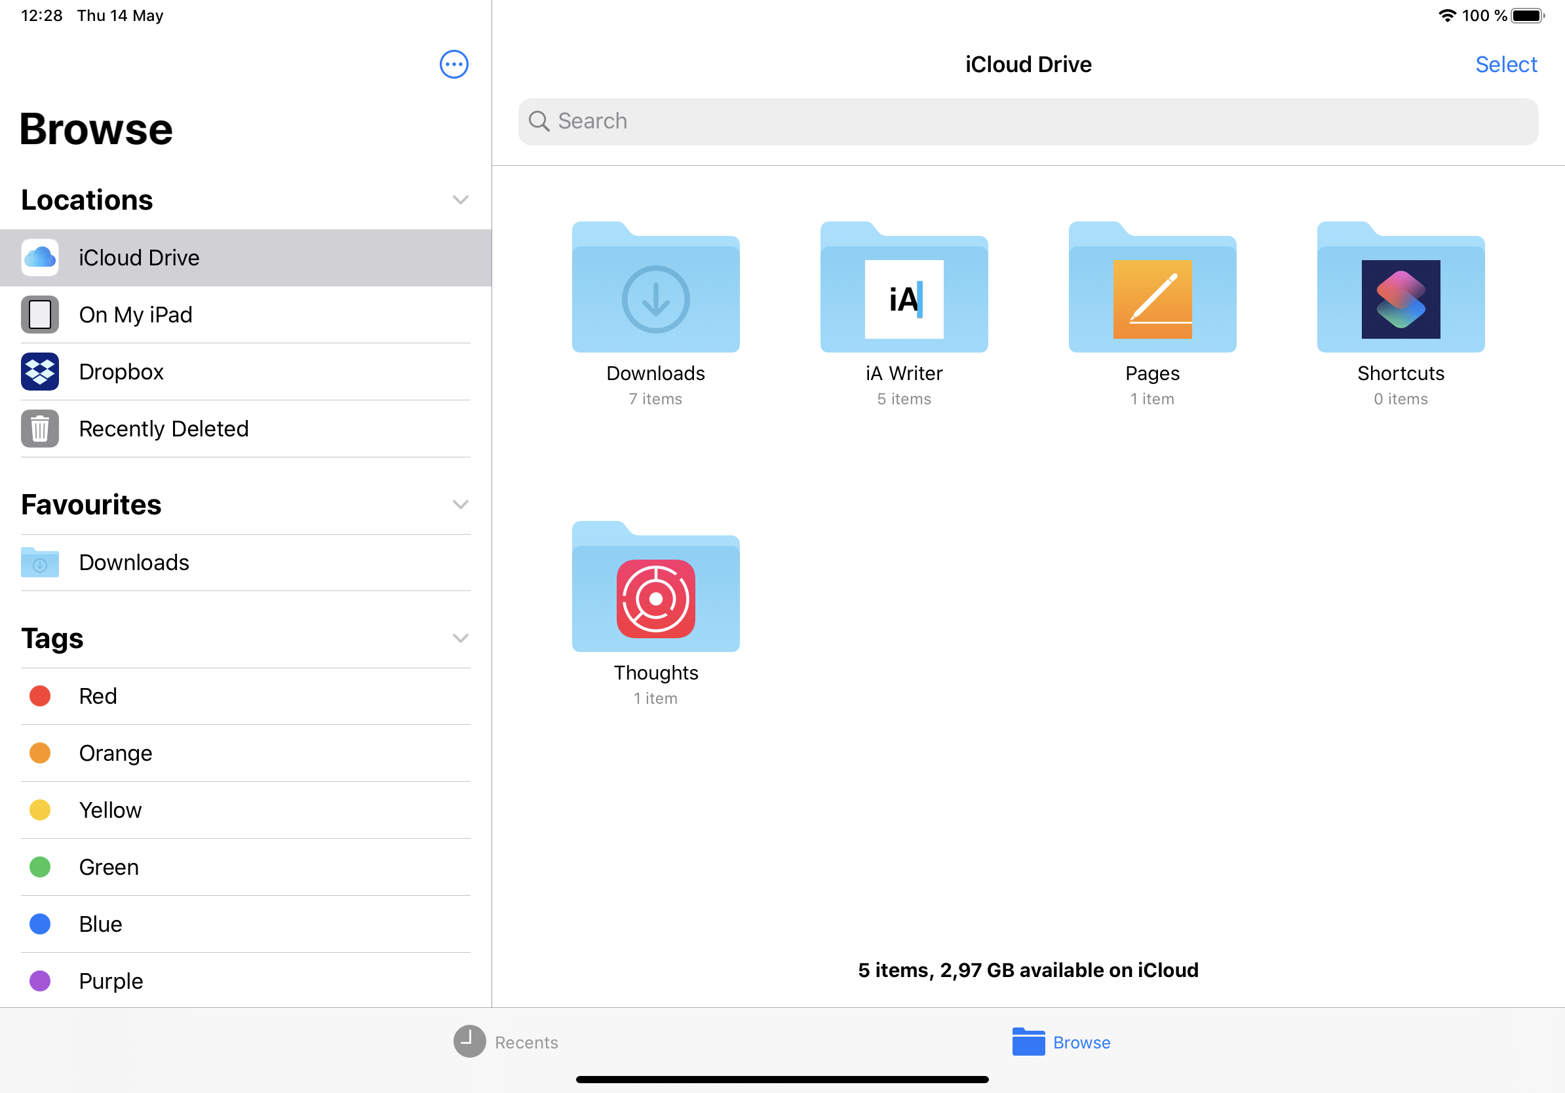The width and height of the screenshot is (1565, 1093).
Task: Open the Pages folder
Action: point(1153,287)
